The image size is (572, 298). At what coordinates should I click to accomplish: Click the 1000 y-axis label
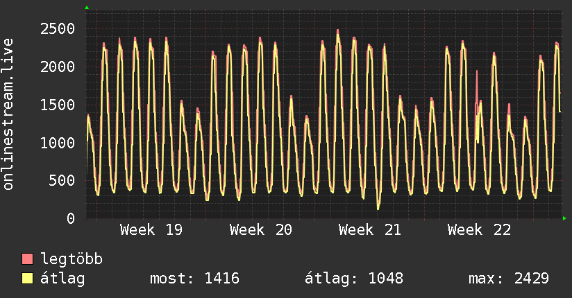(58, 143)
